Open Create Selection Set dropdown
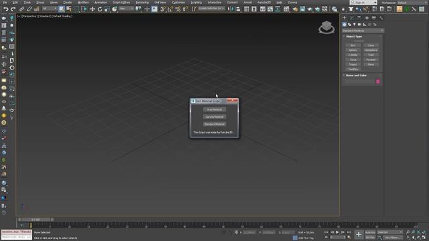Image resolution: width=429 pixels, height=241 pixels. [211, 9]
